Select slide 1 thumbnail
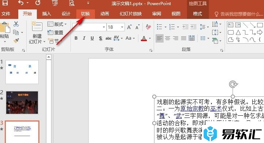 (22, 72)
